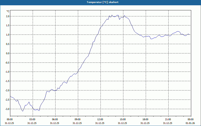201x126 pixels.
Task: Click the -3,0 y-axis value
Action: coord(7,109)
